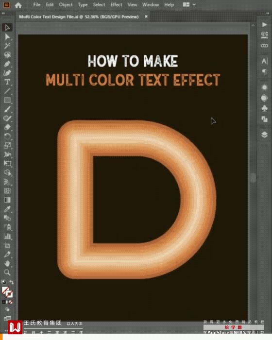272x340 pixels.
Task: Open the Paragraph panel
Action: click(x=264, y=72)
